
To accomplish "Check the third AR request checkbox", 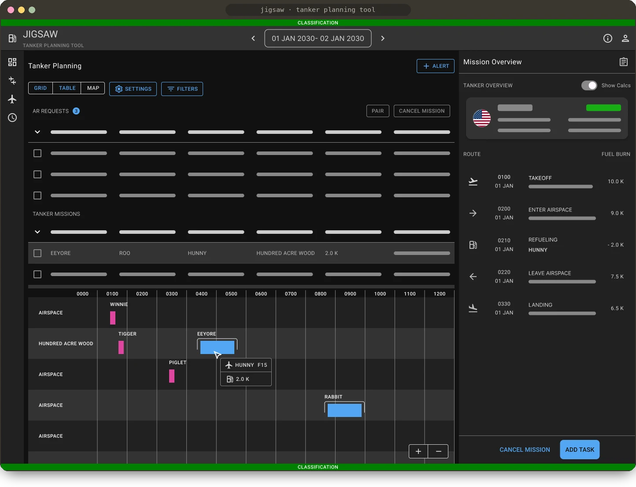I will [x=37, y=196].
